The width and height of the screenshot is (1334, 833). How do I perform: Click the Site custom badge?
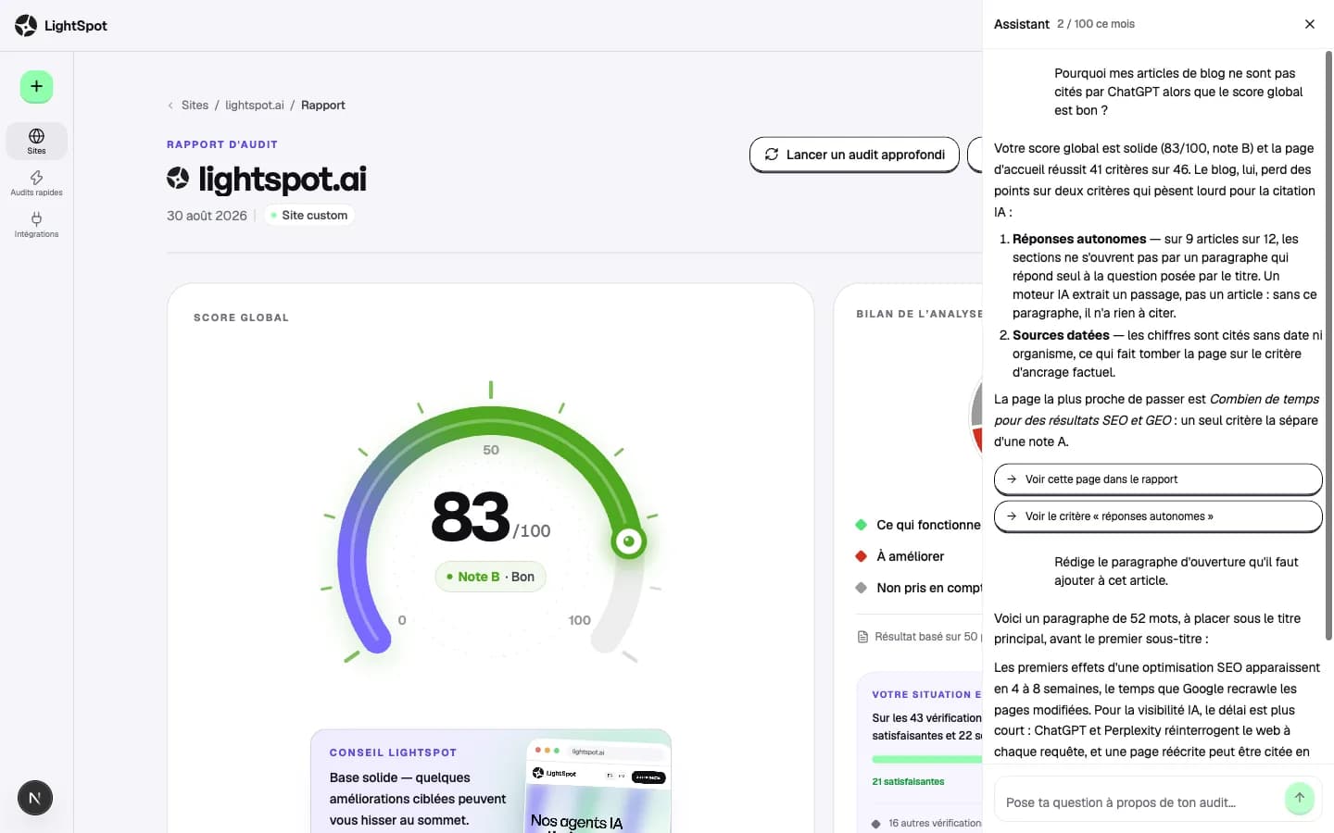coord(308,216)
